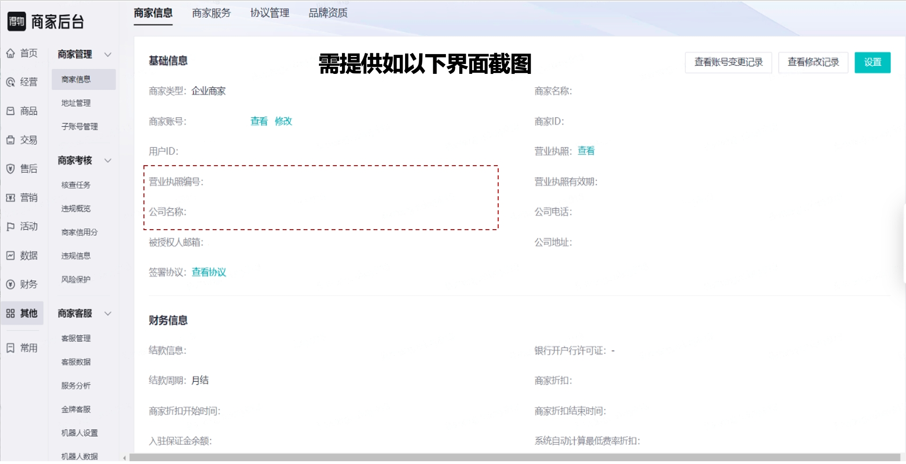Open the 查看协议 link
This screenshot has height=464, width=906.
click(x=209, y=272)
